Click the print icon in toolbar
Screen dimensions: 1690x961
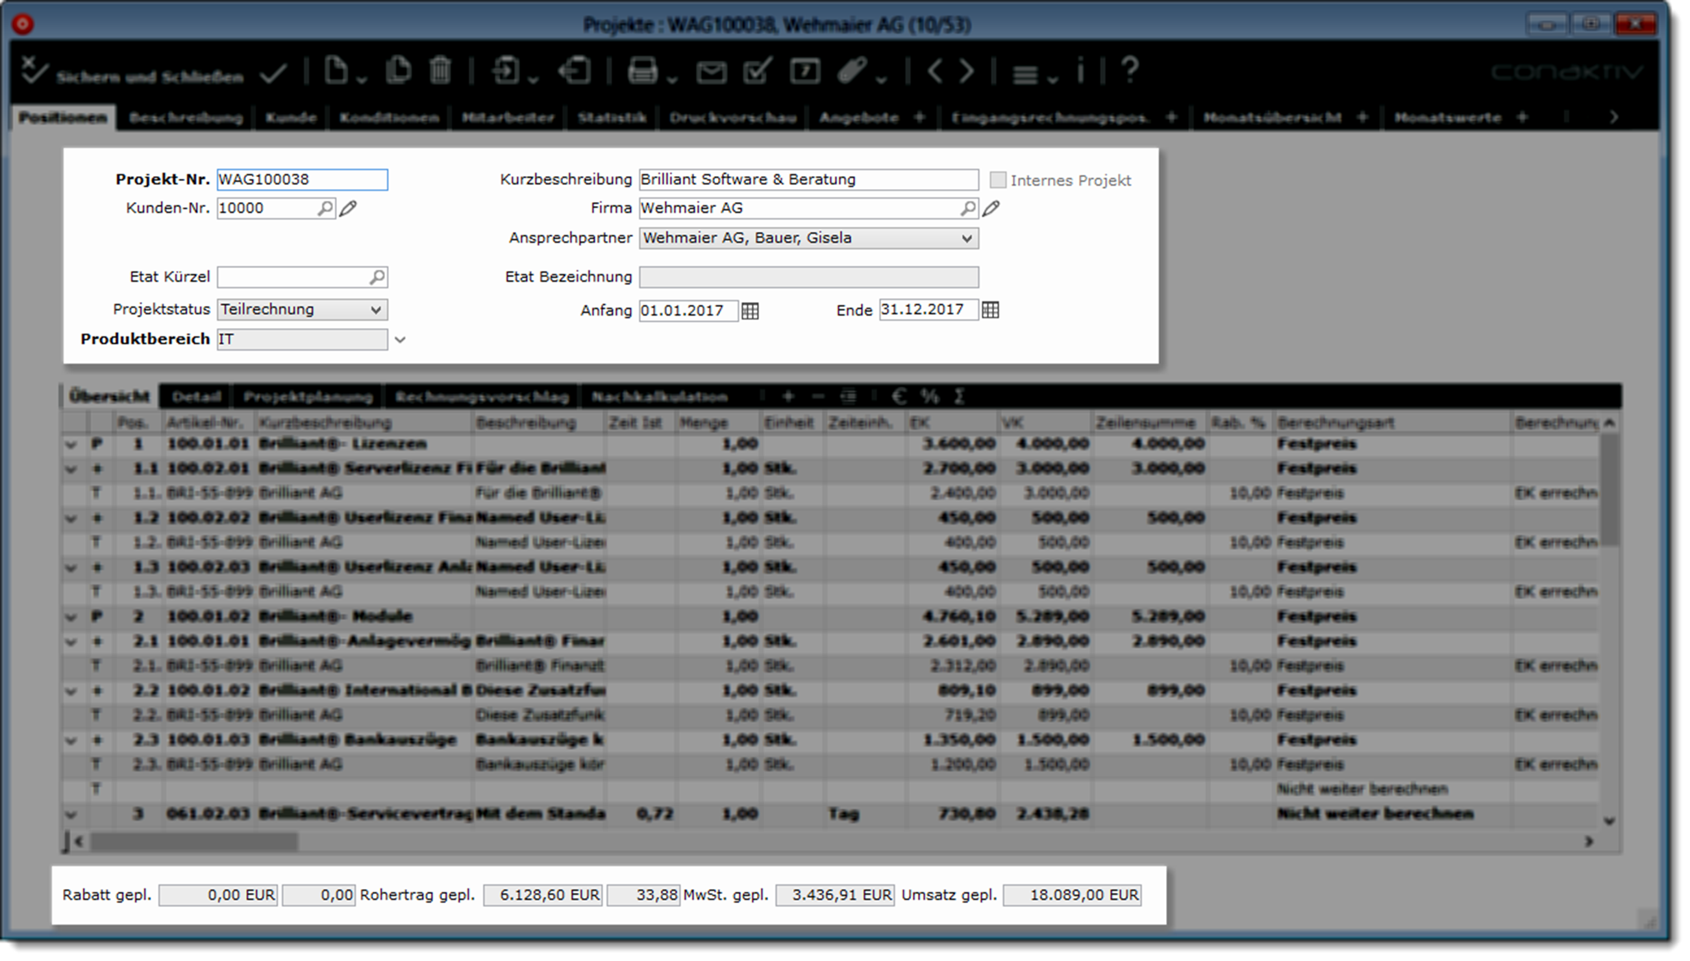[x=642, y=71]
